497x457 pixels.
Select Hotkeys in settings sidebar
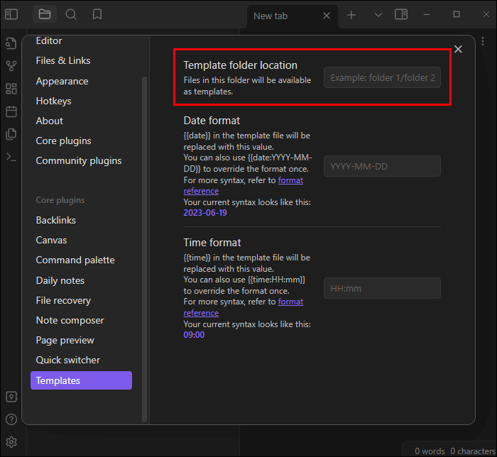pyautogui.click(x=53, y=101)
